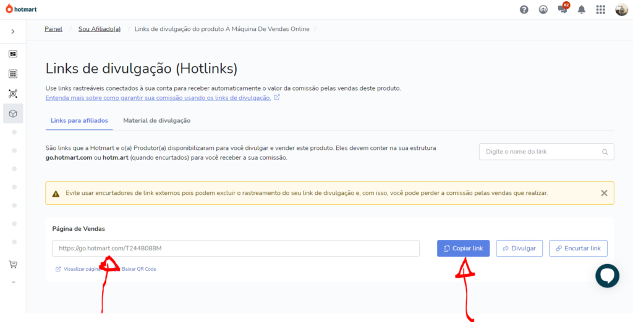Open the user profile avatar
This screenshot has height=322, width=633.
tap(621, 10)
